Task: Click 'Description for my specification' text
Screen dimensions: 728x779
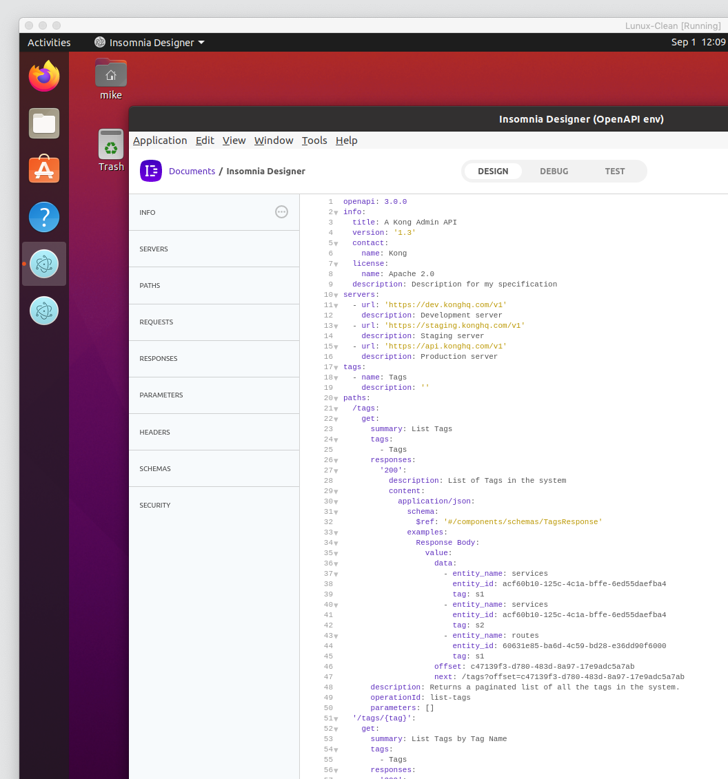Action: click(485, 284)
